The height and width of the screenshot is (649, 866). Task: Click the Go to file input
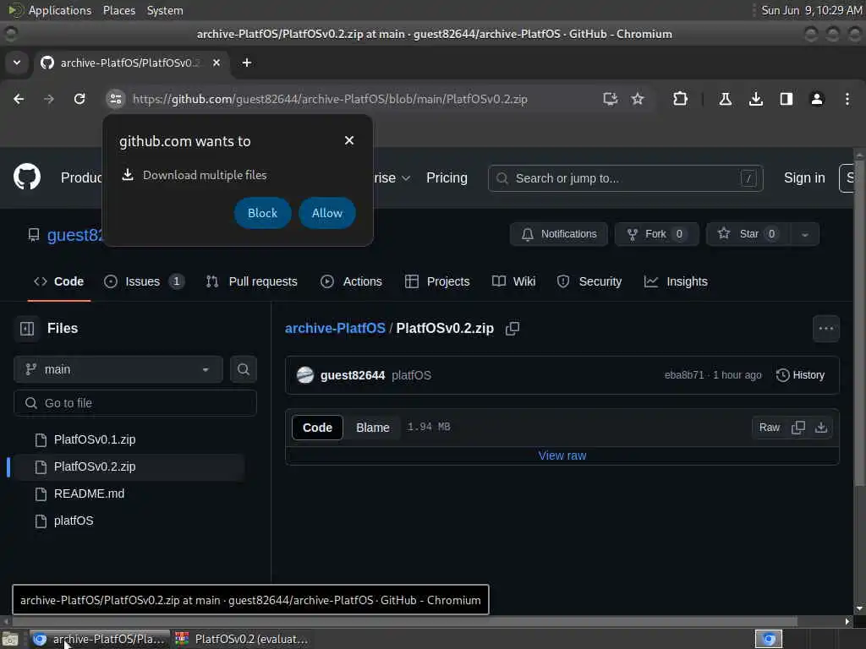[135, 403]
